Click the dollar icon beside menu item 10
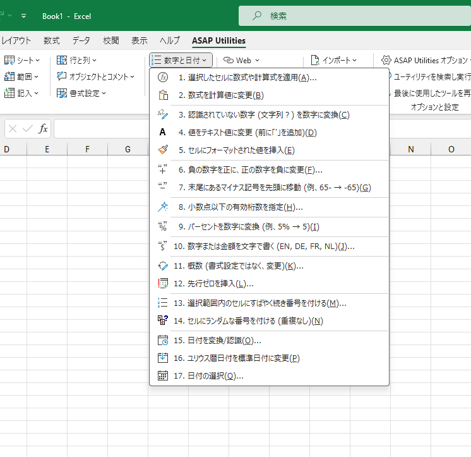471x457 pixels. (163, 246)
